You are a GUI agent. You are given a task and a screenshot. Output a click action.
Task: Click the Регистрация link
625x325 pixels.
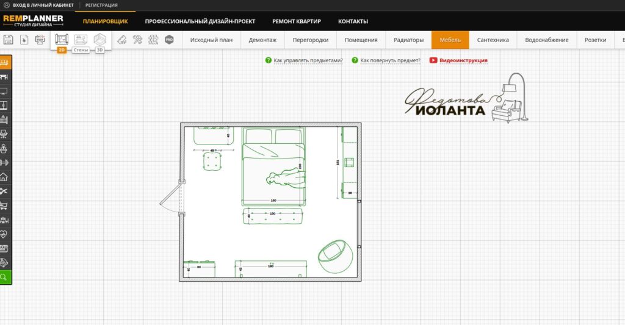click(x=101, y=5)
